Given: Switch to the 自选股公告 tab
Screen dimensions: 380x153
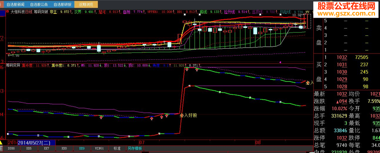Looking at the screenshot, I should (39, 4).
